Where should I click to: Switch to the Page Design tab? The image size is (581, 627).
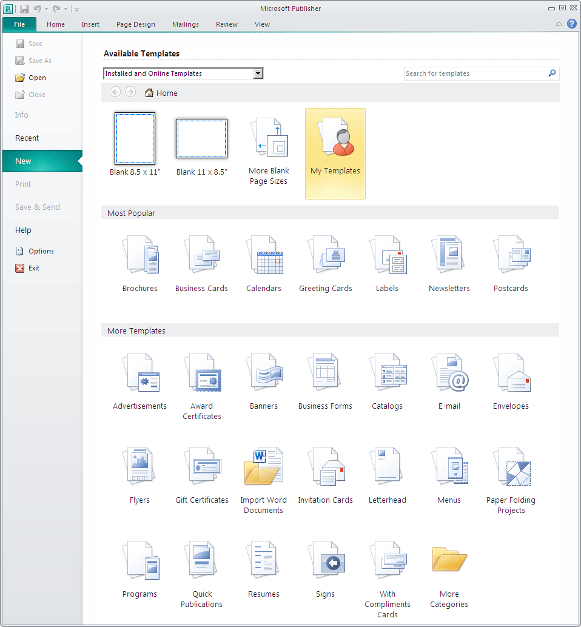(136, 24)
